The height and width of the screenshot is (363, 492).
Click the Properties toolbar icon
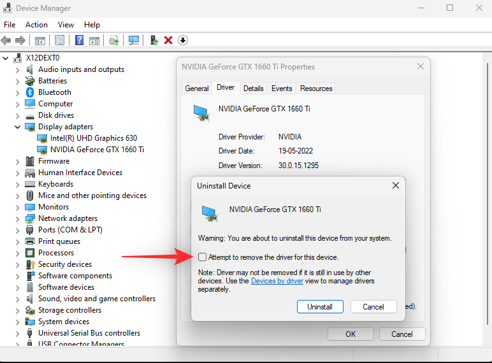click(x=59, y=40)
